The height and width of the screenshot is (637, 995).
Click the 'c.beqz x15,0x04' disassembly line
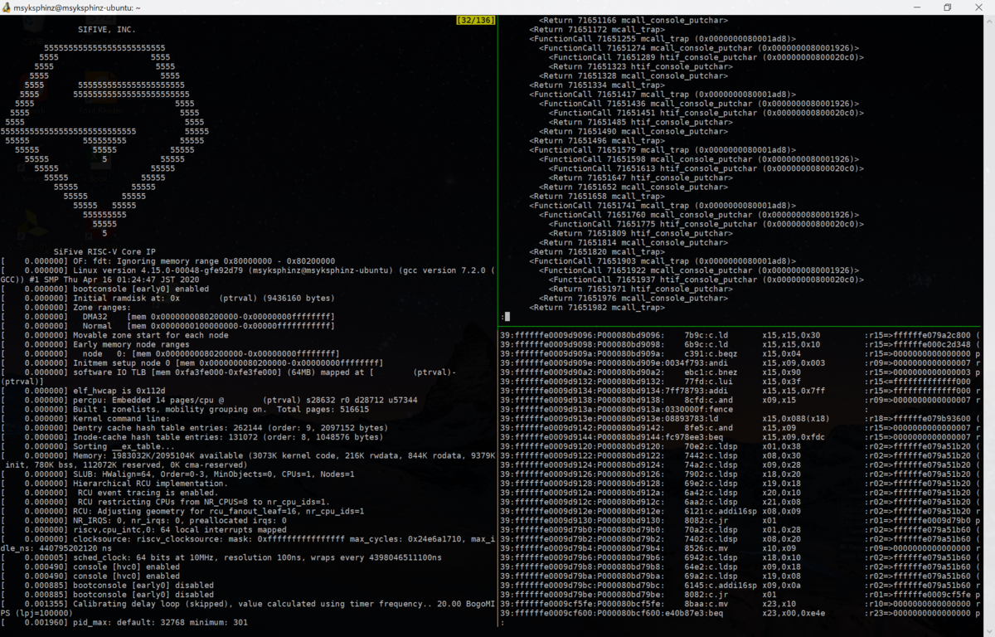point(739,354)
